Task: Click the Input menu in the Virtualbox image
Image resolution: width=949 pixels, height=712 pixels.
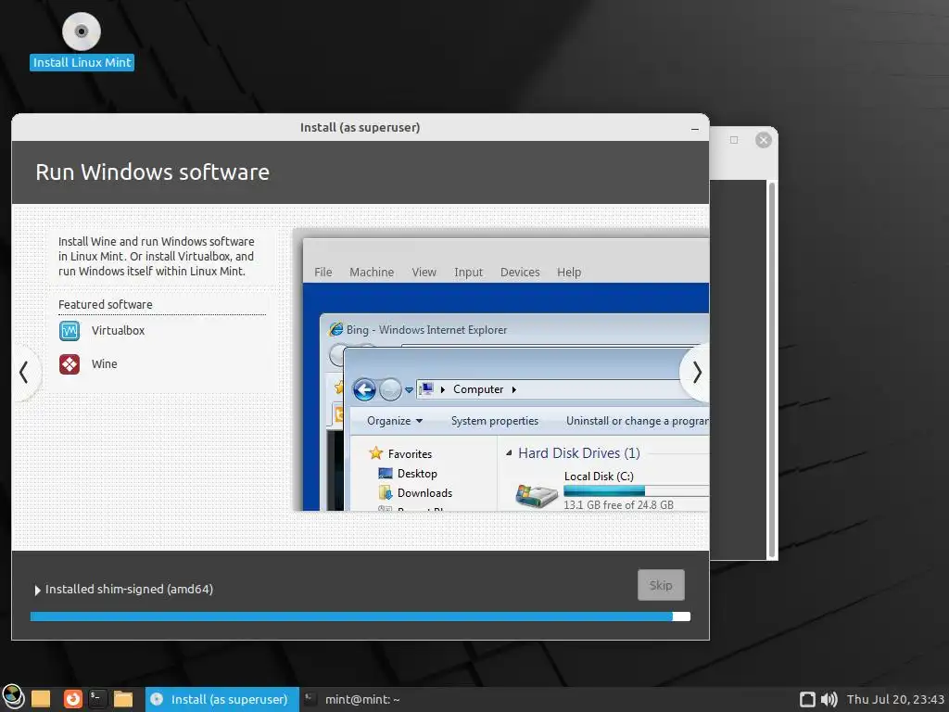Action: (468, 273)
